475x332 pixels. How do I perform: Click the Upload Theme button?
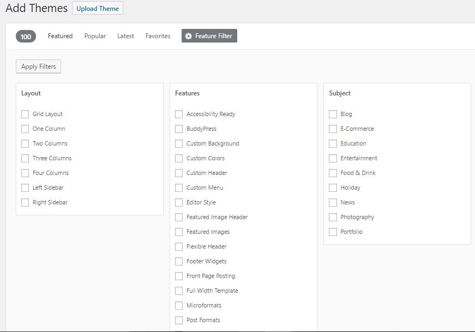click(98, 9)
